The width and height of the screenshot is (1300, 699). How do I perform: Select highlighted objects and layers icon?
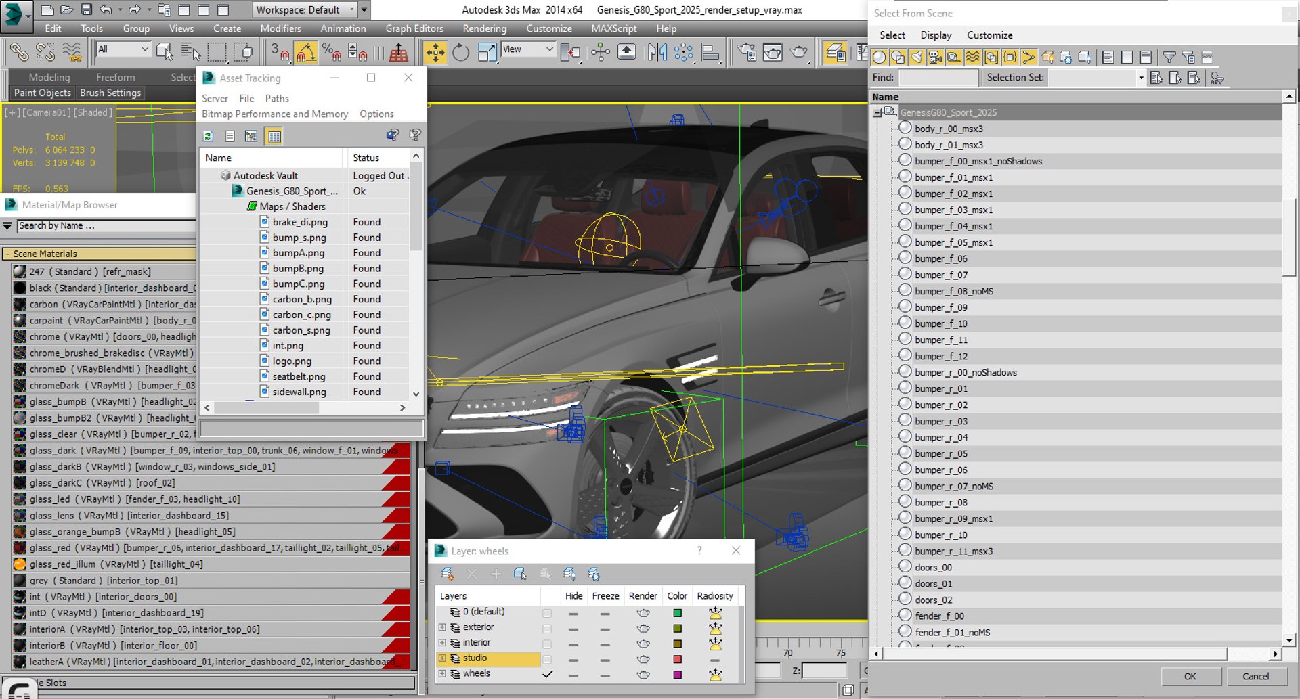coord(520,574)
